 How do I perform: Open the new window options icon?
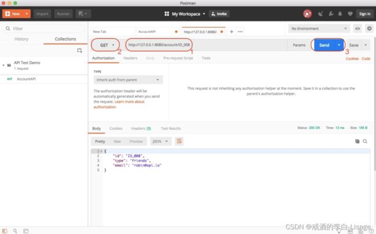83,14
